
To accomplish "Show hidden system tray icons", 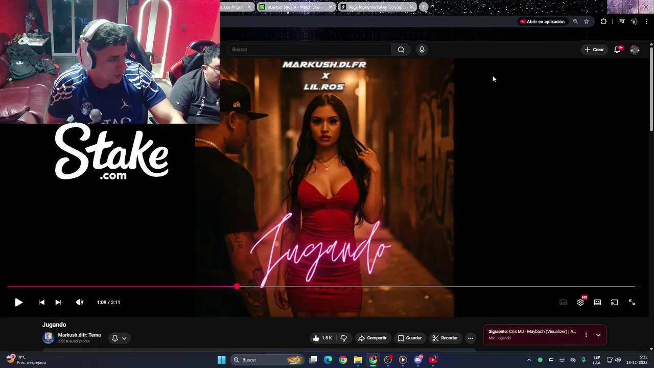I will tap(529, 360).
